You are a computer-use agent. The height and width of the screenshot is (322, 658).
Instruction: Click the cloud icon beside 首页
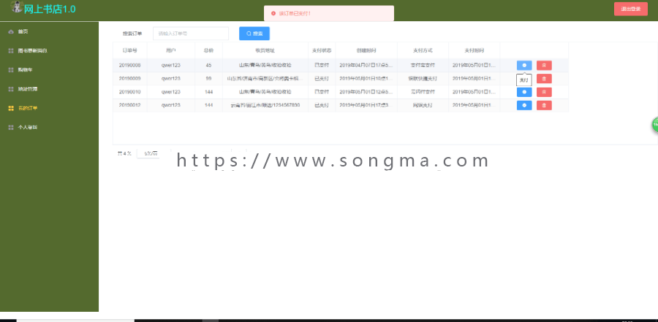[x=11, y=32]
